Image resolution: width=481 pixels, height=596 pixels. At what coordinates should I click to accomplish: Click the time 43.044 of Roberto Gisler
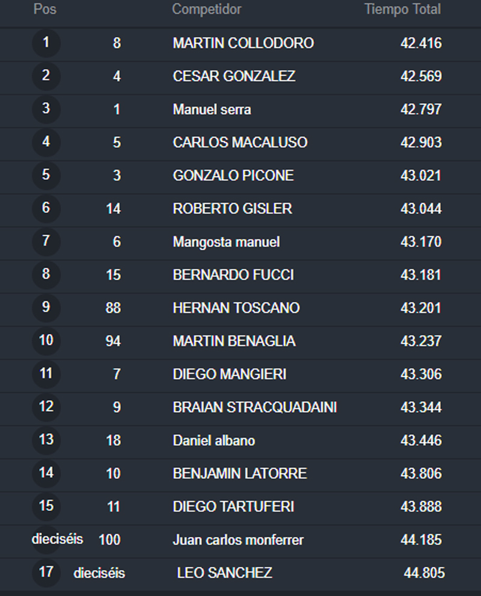pos(421,209)
